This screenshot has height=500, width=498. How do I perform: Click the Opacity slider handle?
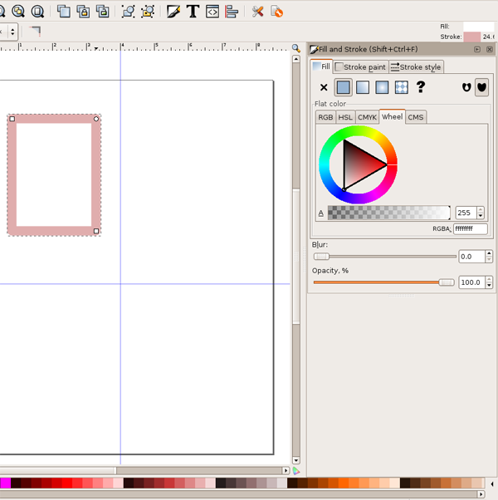pyautogui.click(x=447, y=282)
